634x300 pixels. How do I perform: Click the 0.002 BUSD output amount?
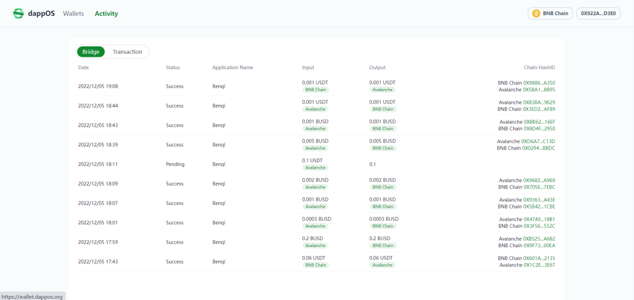click(382, 180)
